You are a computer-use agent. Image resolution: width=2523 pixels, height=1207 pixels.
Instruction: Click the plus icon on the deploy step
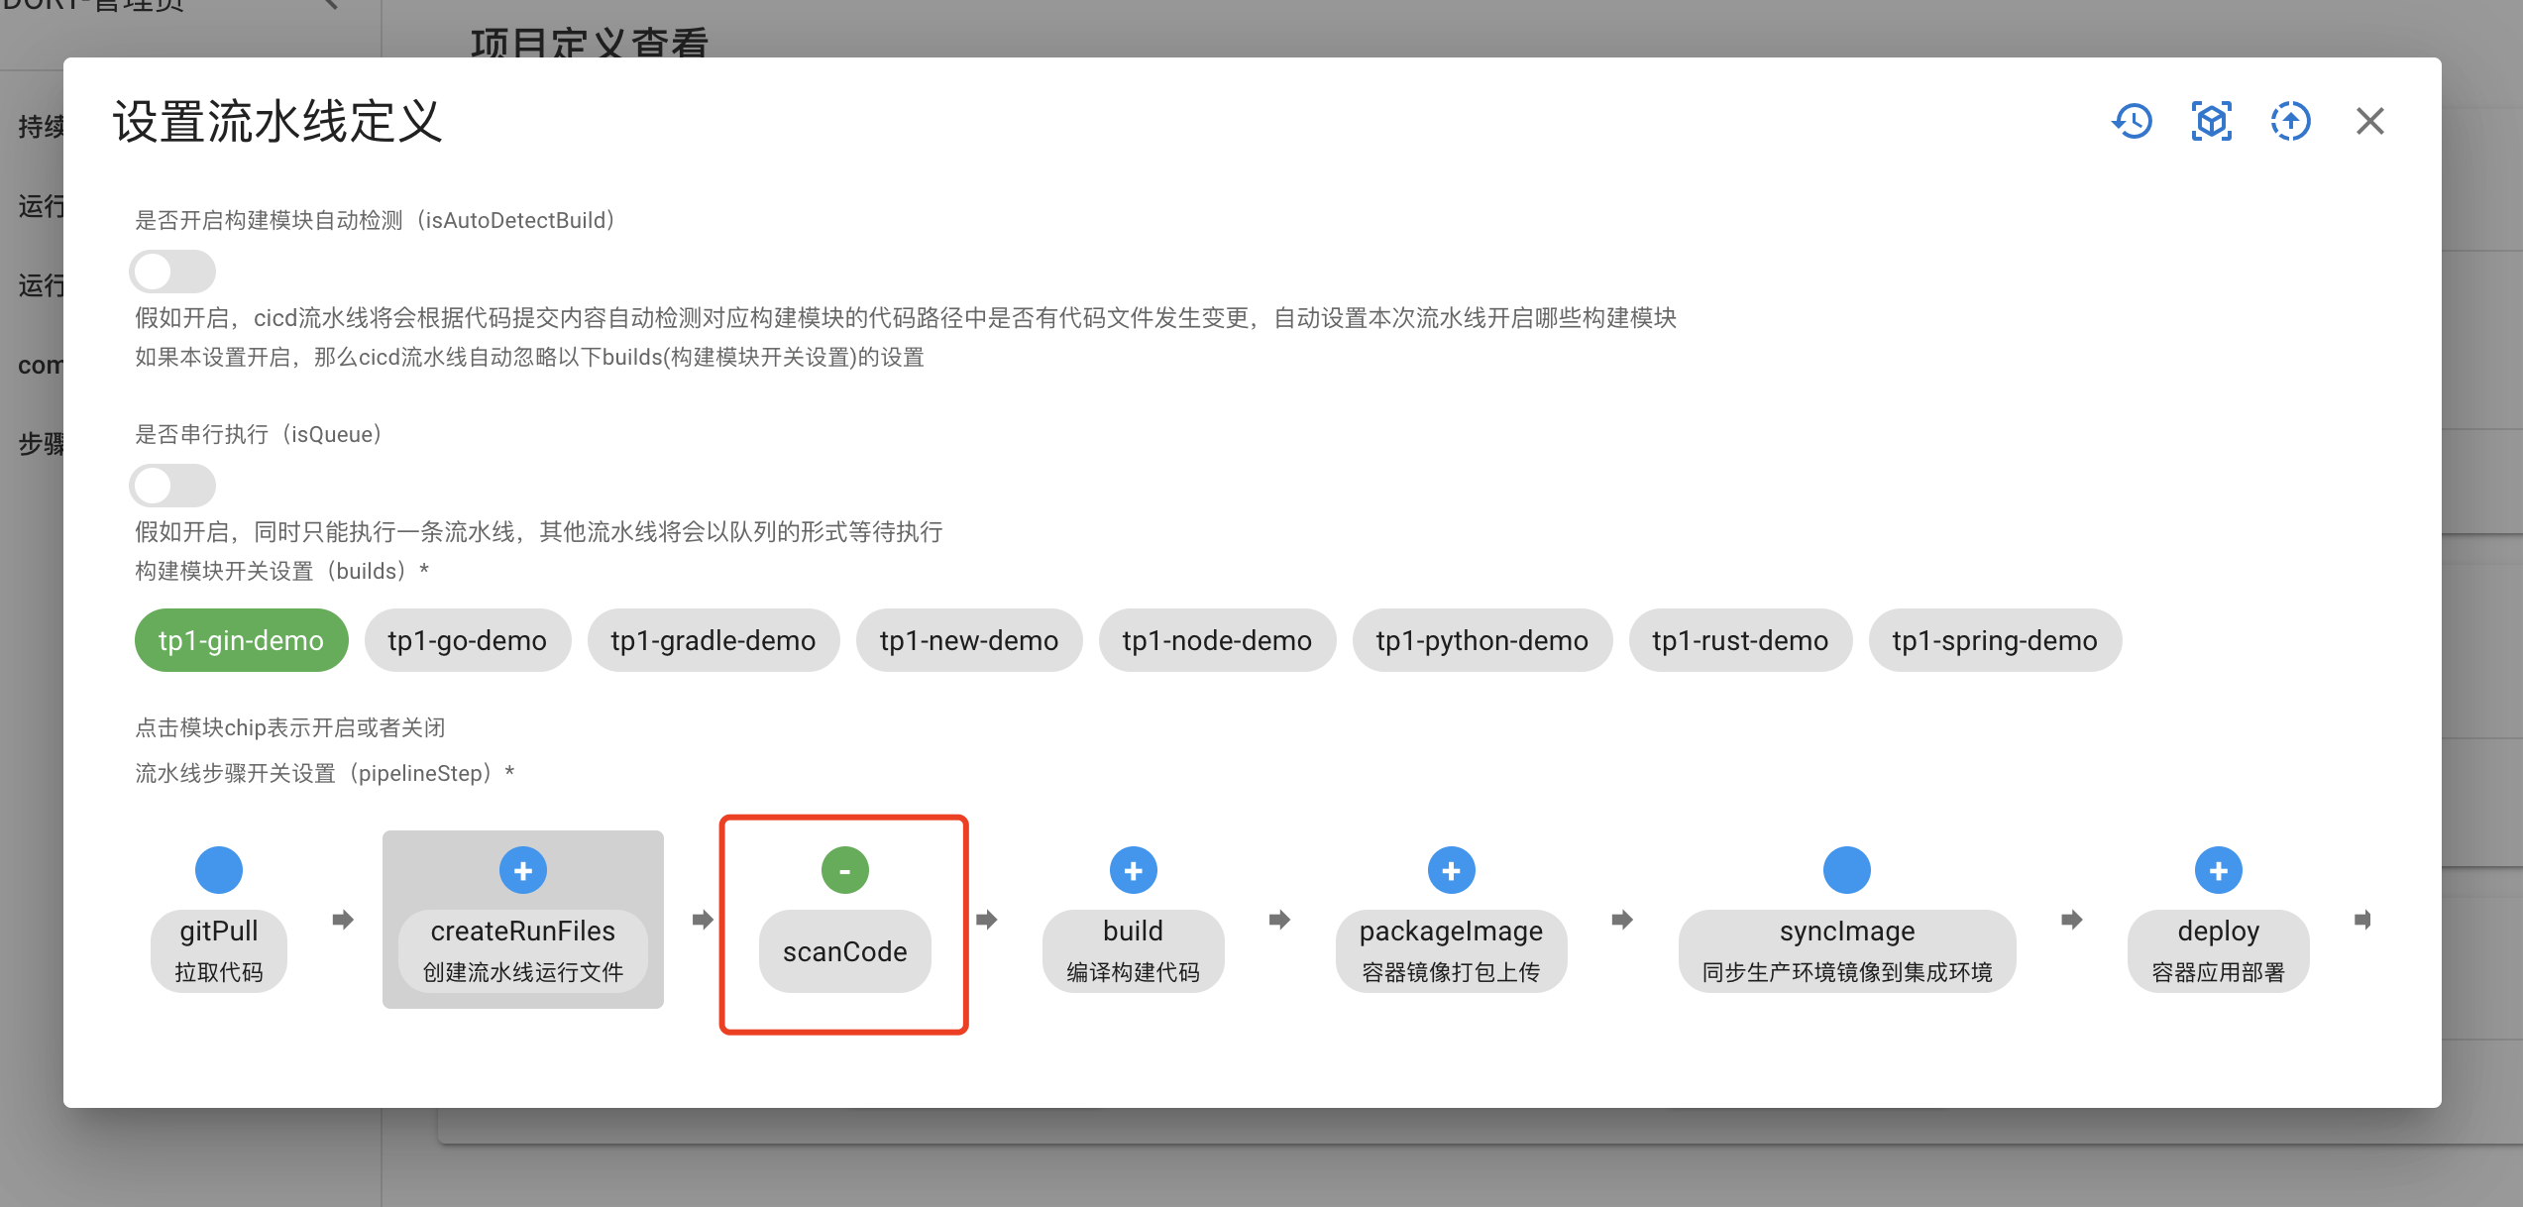[x=2218, y=869]
